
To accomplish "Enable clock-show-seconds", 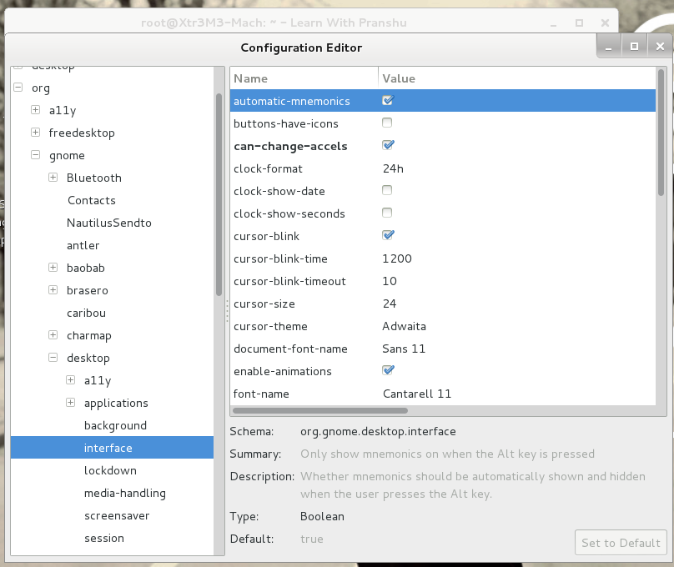I will [x=387, y=213].
